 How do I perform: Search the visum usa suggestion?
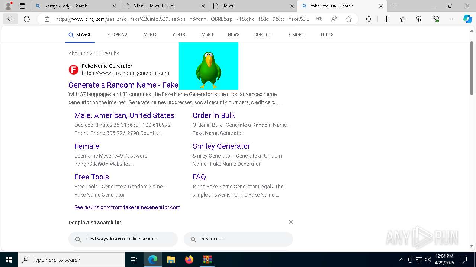[238, 239]
